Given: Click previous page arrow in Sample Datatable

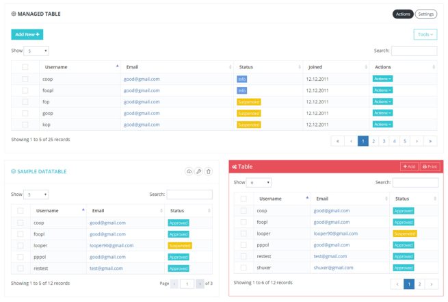Looking at the screenshot, I should click(x=174, y=283).
